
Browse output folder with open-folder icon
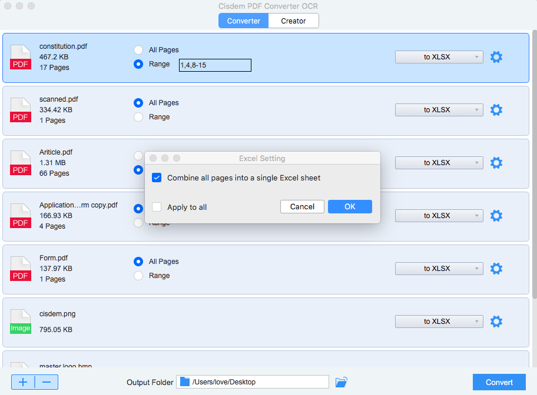(341, 382)
